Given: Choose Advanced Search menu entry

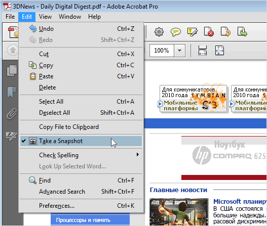Looking at the screenshot, I should click(81, 192).
